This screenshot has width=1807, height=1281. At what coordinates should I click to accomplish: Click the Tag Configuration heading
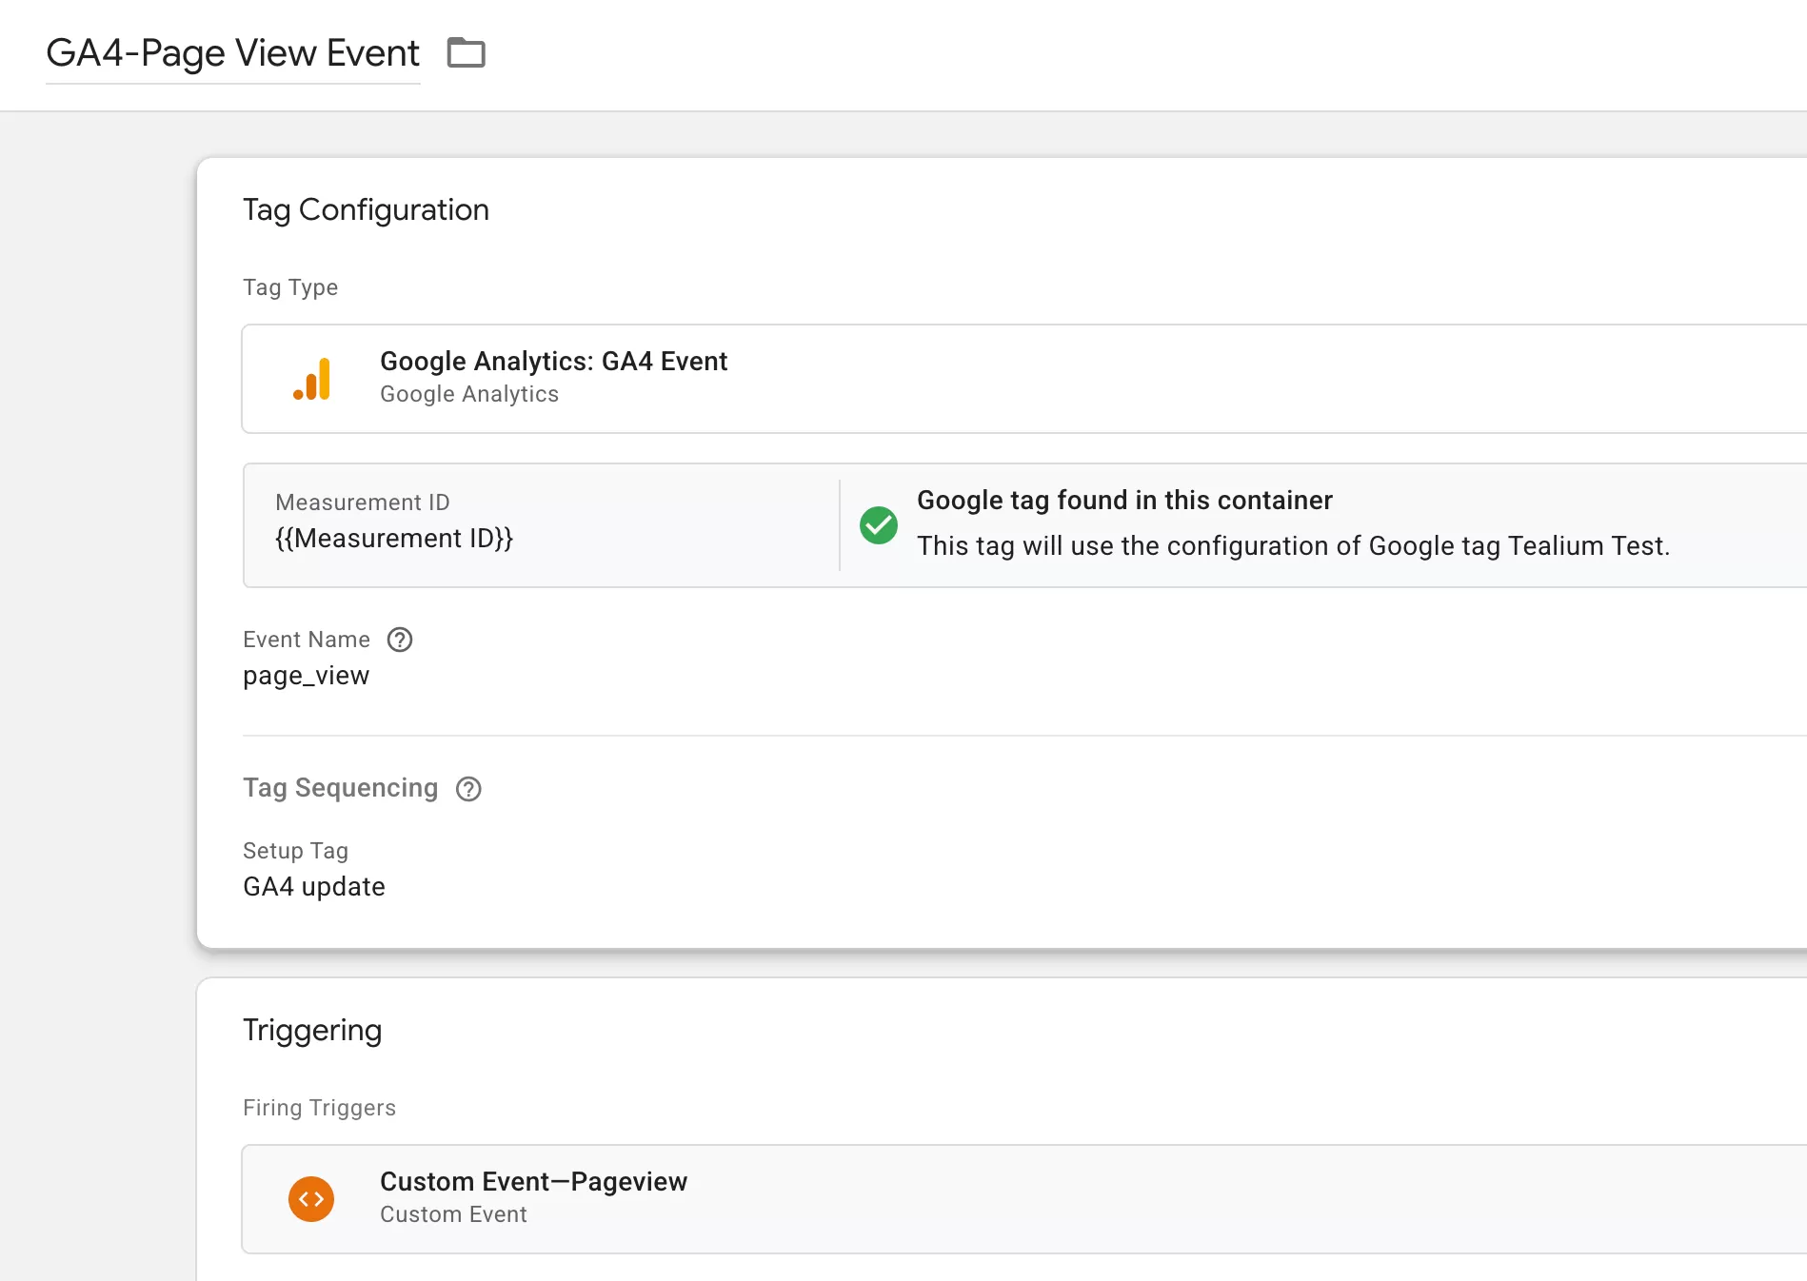click(366, 210)
